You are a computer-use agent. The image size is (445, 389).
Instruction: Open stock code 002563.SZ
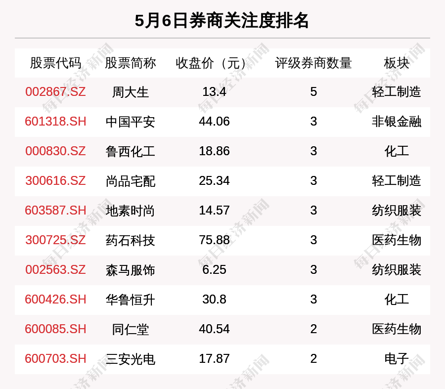(x=55, y=269)
